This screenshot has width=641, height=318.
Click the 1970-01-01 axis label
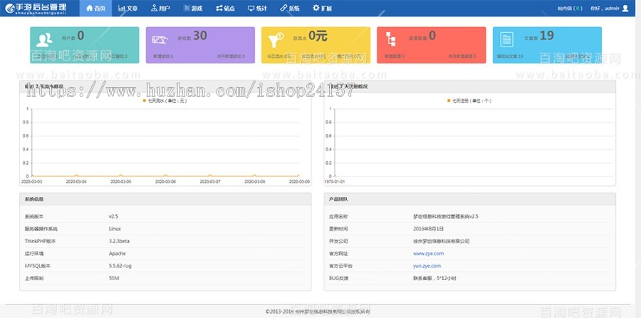pos(335,181)
